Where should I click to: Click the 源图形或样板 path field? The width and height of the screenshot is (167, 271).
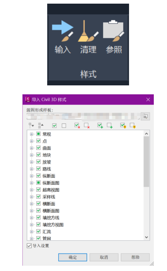tap(83, 116)
